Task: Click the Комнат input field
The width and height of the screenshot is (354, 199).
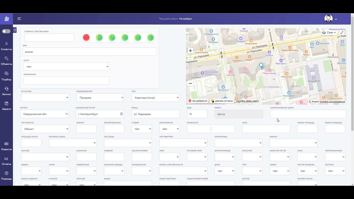Action: [x=87, y=129]
